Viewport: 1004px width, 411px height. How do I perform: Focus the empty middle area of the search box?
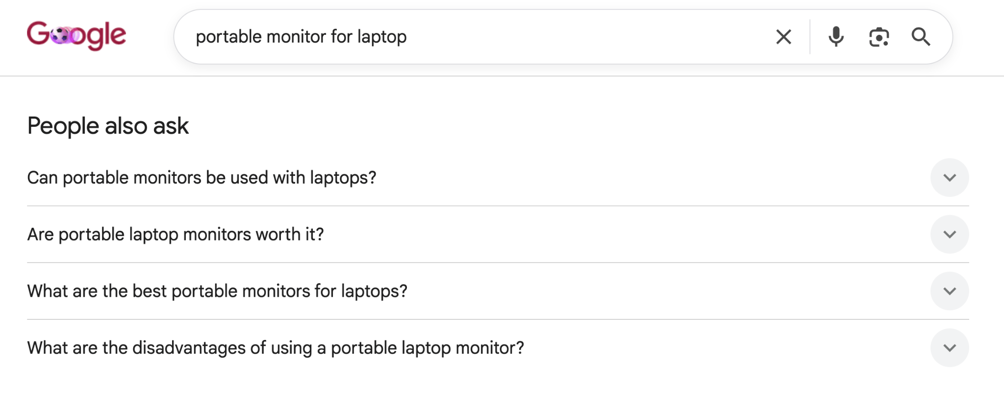click(588, 37)
